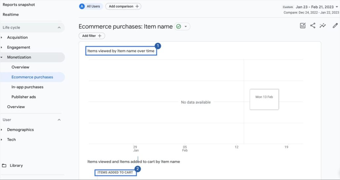Open Publisher ads report
The width and height of the screenshot is (340, 180).
[x=24, y=97]
